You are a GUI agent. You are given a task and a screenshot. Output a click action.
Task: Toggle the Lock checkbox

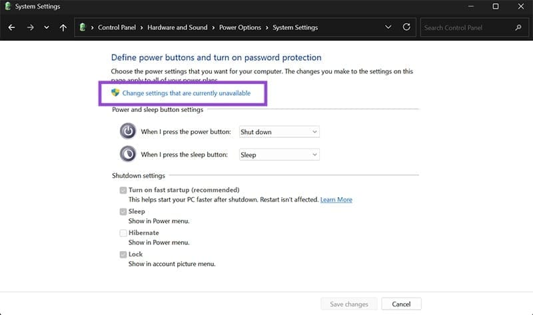pos(123,254)
